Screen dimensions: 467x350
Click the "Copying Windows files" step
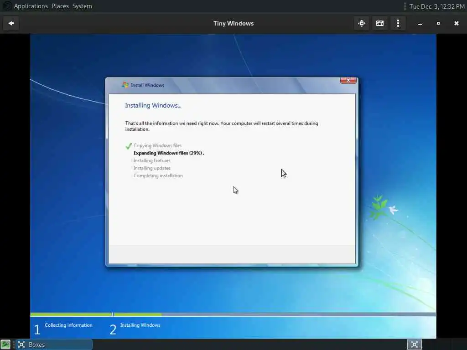(x=157, y=145)
